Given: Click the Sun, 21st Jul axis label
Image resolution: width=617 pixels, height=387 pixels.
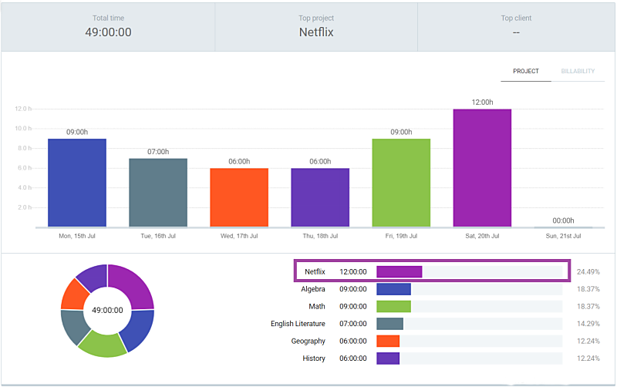Looking at the screenshot, I should (x=563, y=236).
